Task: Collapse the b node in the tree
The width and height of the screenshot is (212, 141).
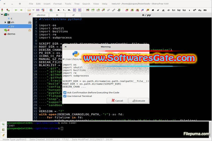Action: point(2,14)
